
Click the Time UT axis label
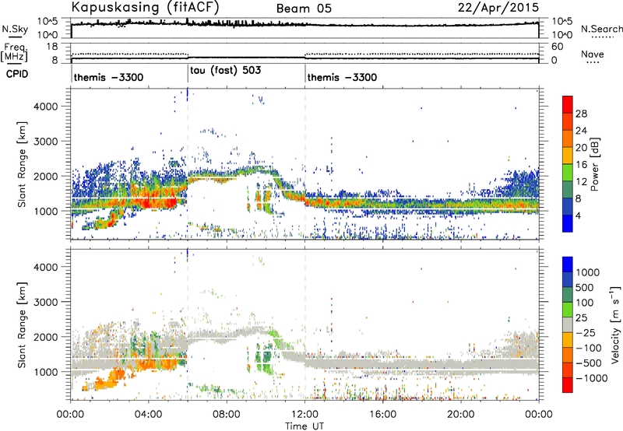click(x=304, y=426)
